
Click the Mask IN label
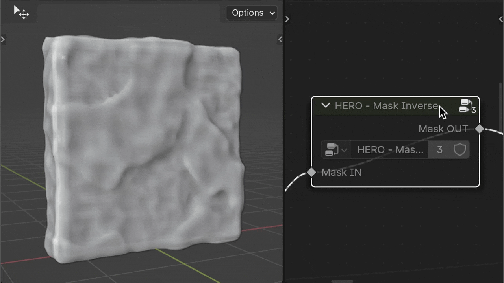341,172
